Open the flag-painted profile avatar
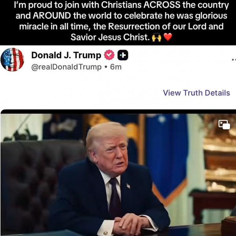The image size is (236, 236). pyautogui.click(x=12, y=59)
